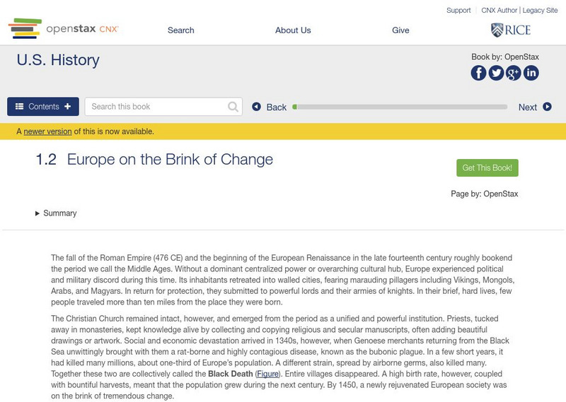Click the book progress bar
Viewport: 566px width, 402px height.
click(x=400, y=107)
